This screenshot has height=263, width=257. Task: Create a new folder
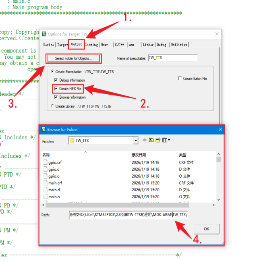[158, 140]
